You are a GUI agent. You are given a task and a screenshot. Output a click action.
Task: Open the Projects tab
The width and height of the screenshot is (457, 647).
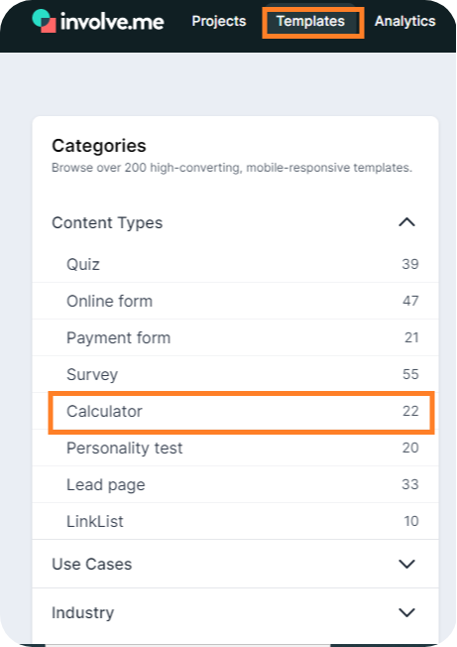[219, 21]
